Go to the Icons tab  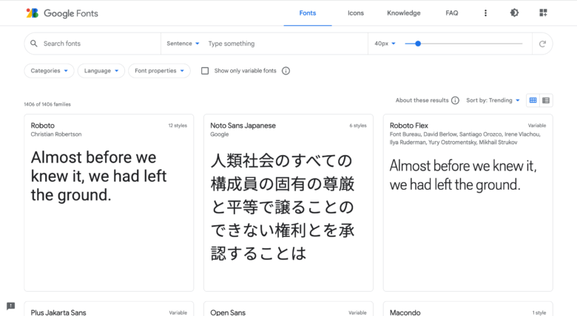point(356,13)
